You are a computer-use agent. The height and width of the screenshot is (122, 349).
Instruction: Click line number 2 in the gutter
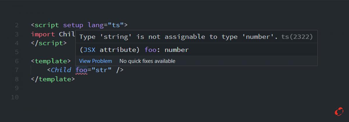pos(16,25)
